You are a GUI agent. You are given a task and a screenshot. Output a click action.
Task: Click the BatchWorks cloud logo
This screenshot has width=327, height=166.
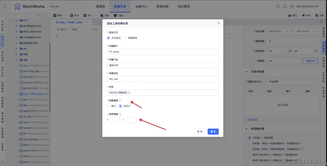[x=17, y=6]
